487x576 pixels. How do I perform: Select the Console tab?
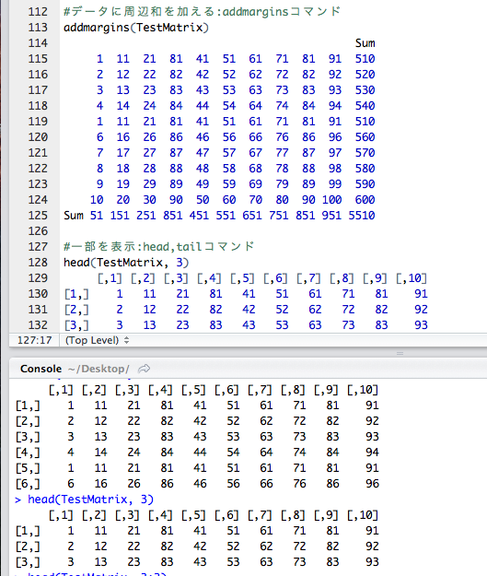(x=41, y=369)
